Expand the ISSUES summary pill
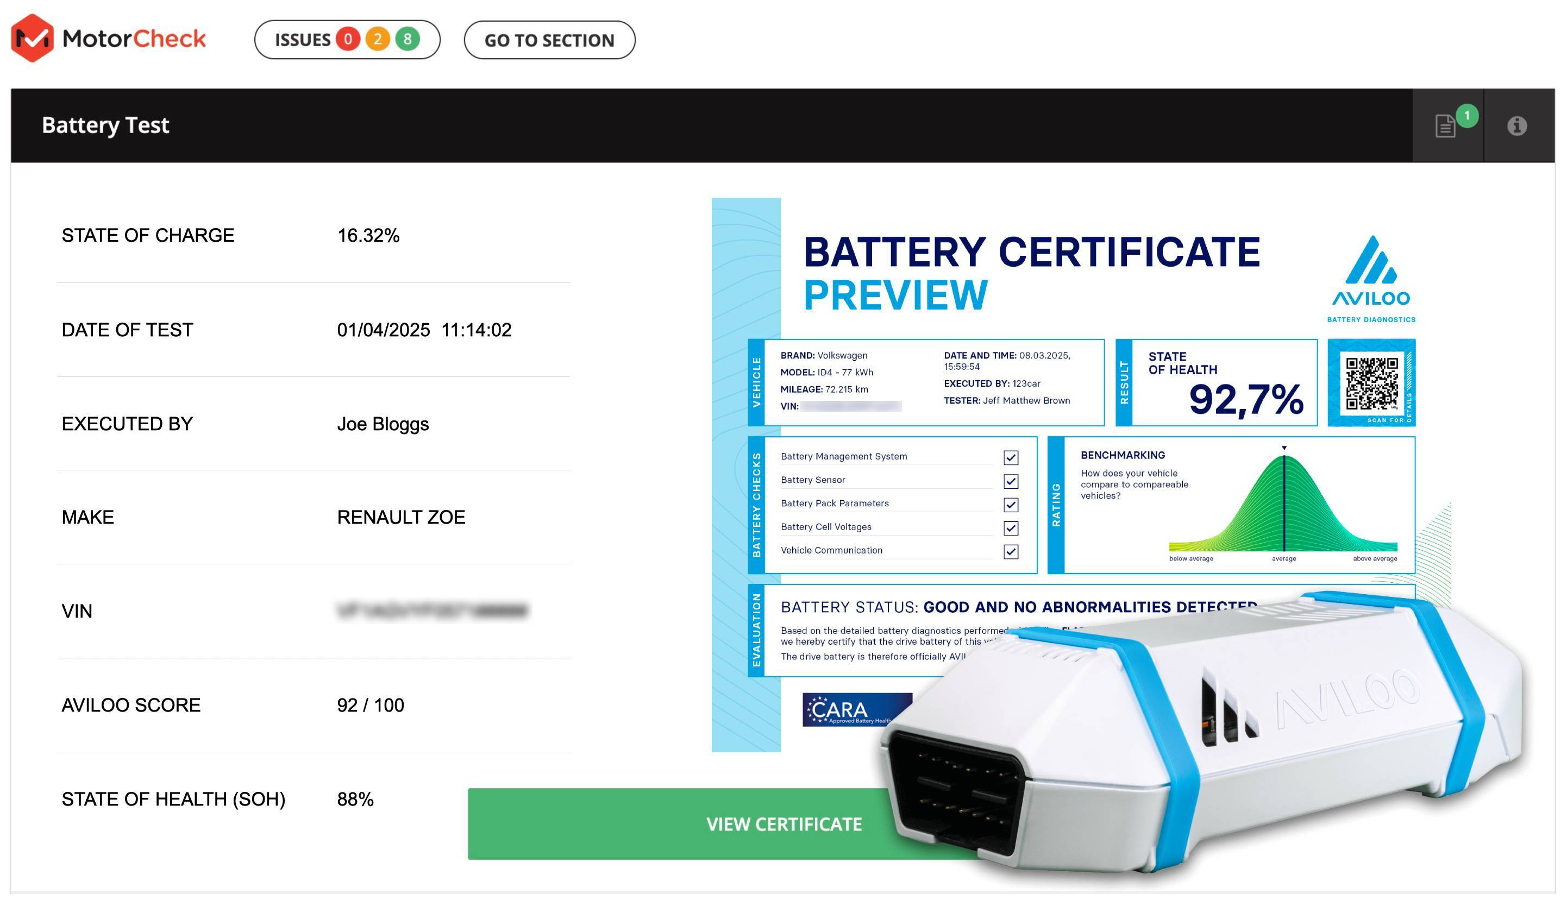Viewport: 1567px width, 906px height. [303, 40]
